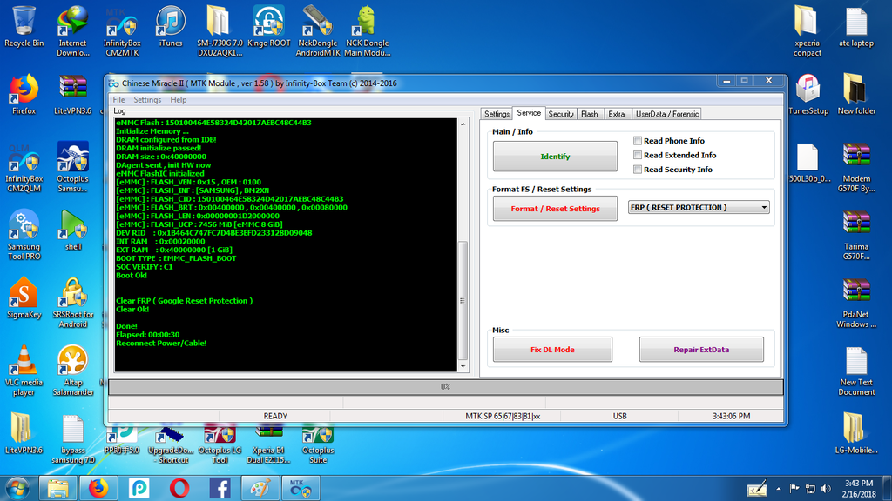Open the Settings menu in the menu bar

pyautogui.click(x=147, y=100)
